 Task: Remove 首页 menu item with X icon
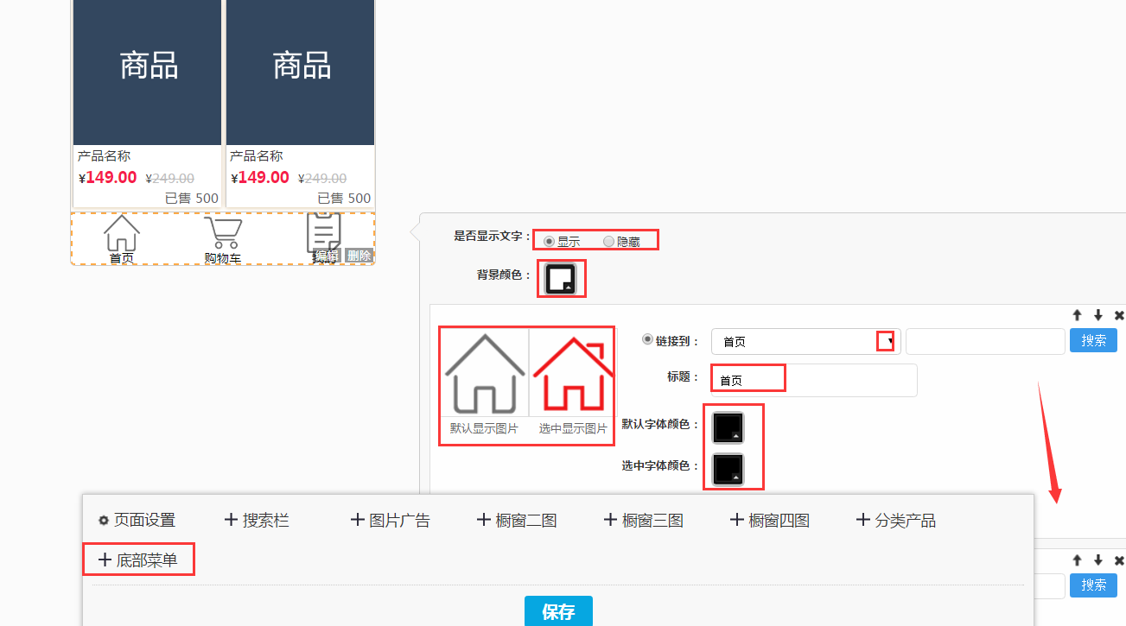pos(1119,316)
